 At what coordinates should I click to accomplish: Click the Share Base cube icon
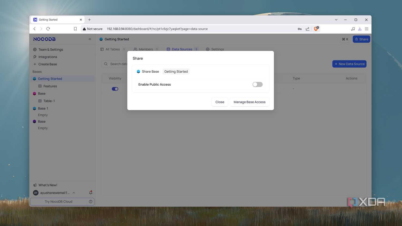[x=138, y=71]
